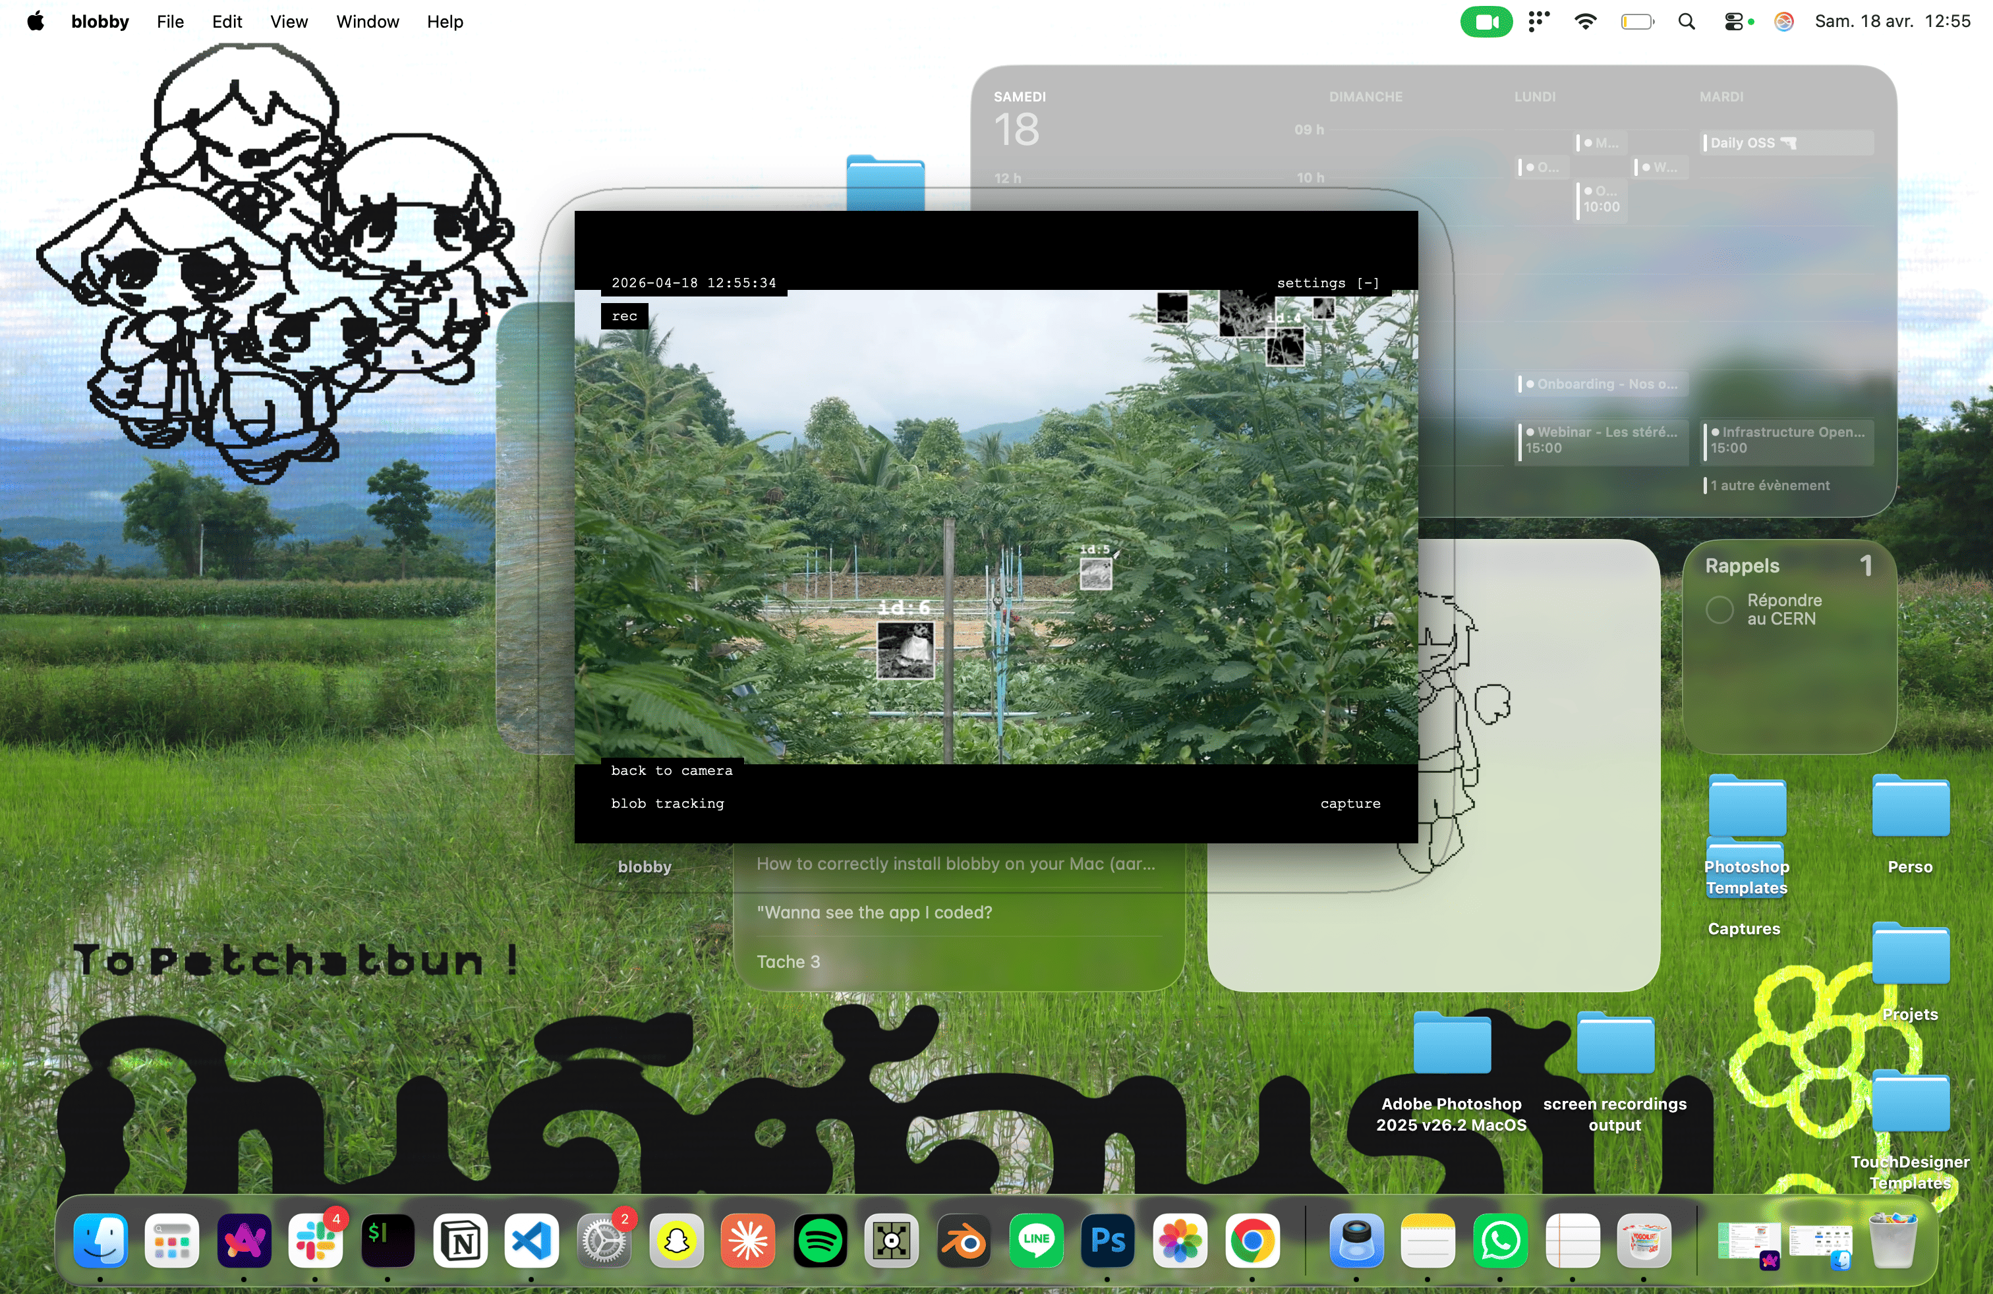Open the Window menu
The height and width of the screenshot is (1294, 1993).
point(367,22)
